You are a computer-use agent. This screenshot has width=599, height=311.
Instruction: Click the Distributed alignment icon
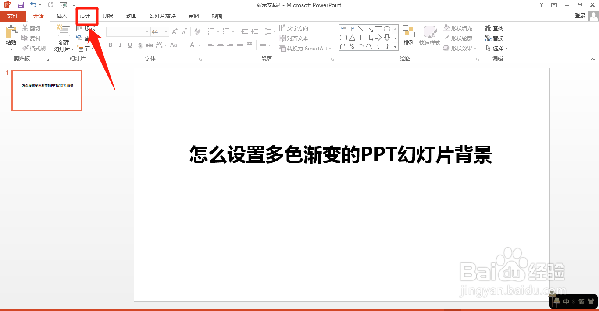[250, 45]
